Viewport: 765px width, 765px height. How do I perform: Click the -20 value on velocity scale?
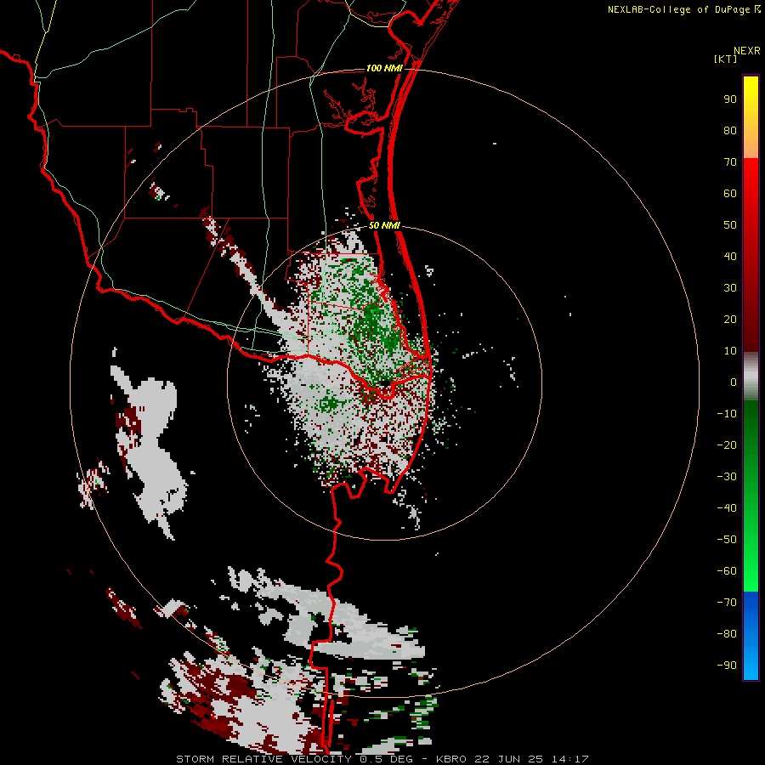727,445
